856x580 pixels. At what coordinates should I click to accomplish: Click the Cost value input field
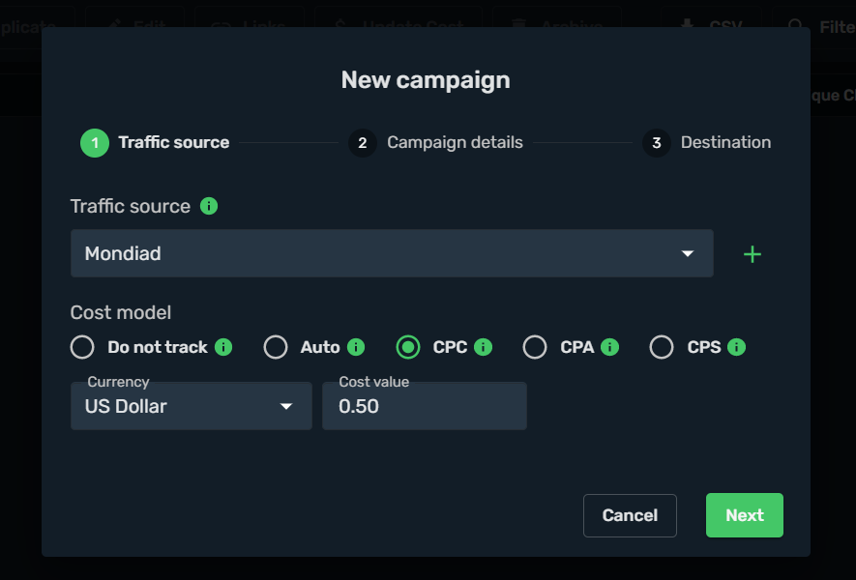[424, 407]
